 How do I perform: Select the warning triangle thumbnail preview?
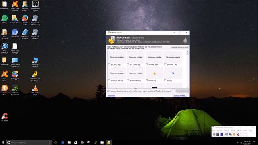(154, 73)
